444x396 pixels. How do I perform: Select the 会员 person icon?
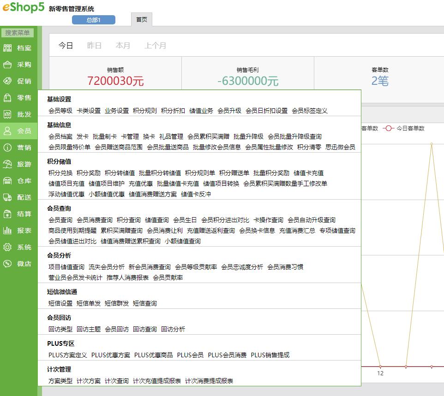coord(7,131)
